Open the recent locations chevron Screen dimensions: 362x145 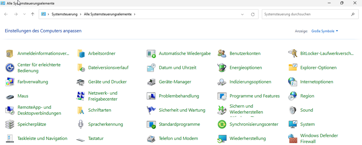(24, 14)
